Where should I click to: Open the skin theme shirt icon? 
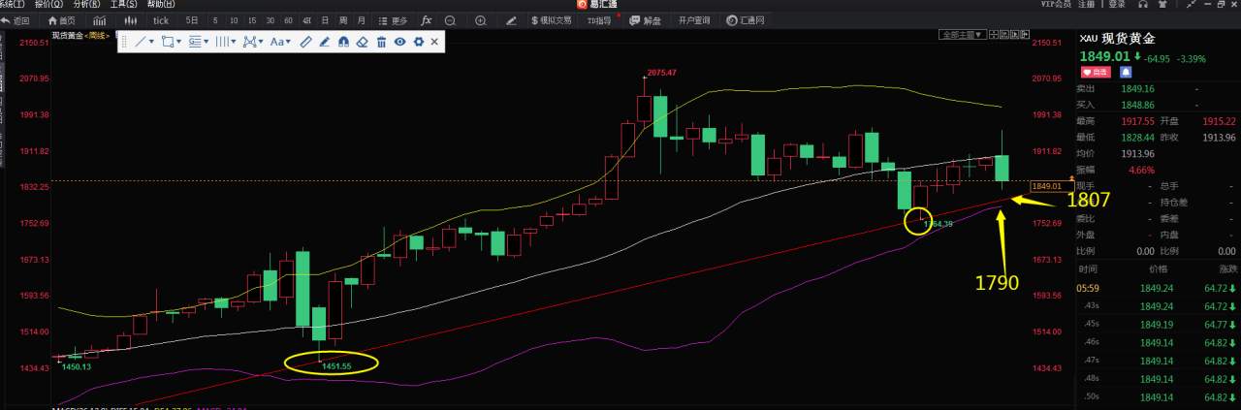pyautogui.click(x=1163, y=4)
